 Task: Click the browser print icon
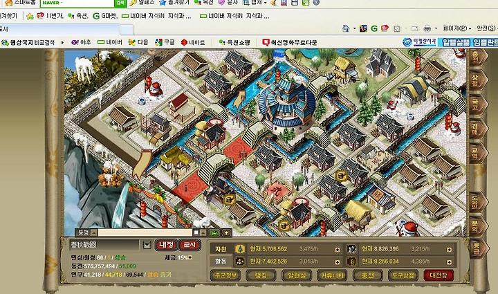coord(427,28)
